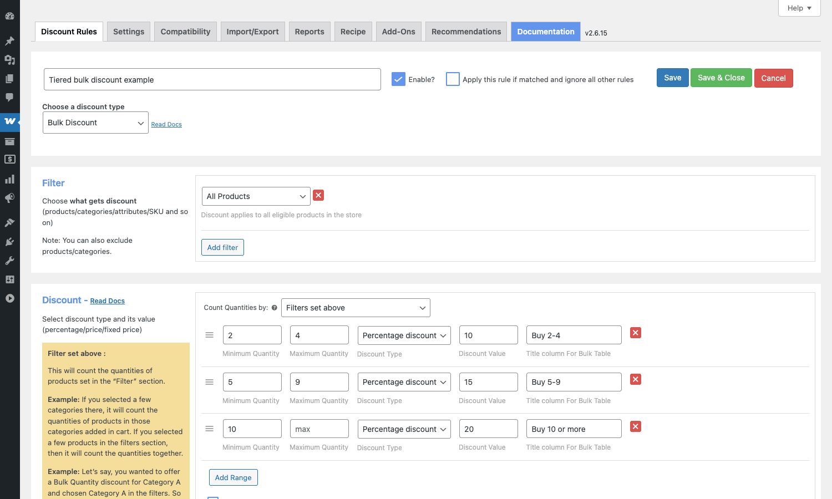Open the 'Filters set above' count dropdown
This screenshot has width=832, height=499.
(x=356, y=308)
